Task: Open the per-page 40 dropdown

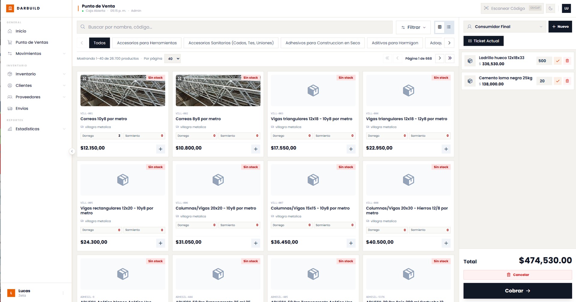Action: [x=172, y=59]
